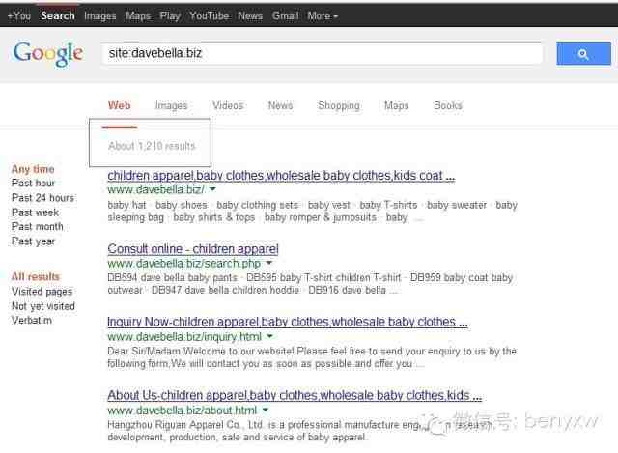Show Not yet visited pages

point(42,306)
